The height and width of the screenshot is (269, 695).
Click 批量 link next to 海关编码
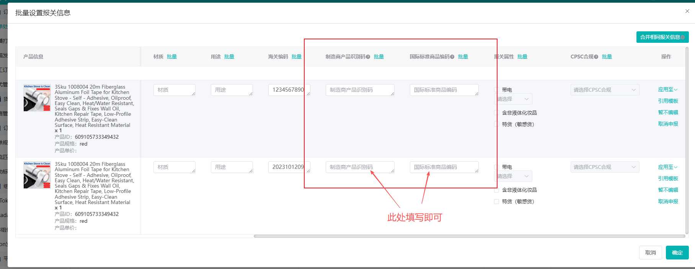point(297,57)
